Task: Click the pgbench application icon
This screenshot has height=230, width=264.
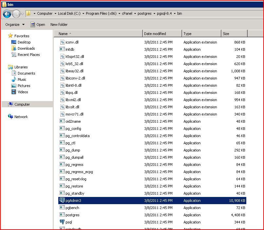Action: click(x=62, y=207)
